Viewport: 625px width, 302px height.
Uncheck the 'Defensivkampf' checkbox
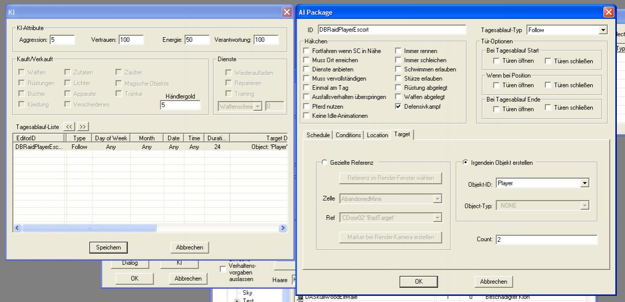(399, 107)
